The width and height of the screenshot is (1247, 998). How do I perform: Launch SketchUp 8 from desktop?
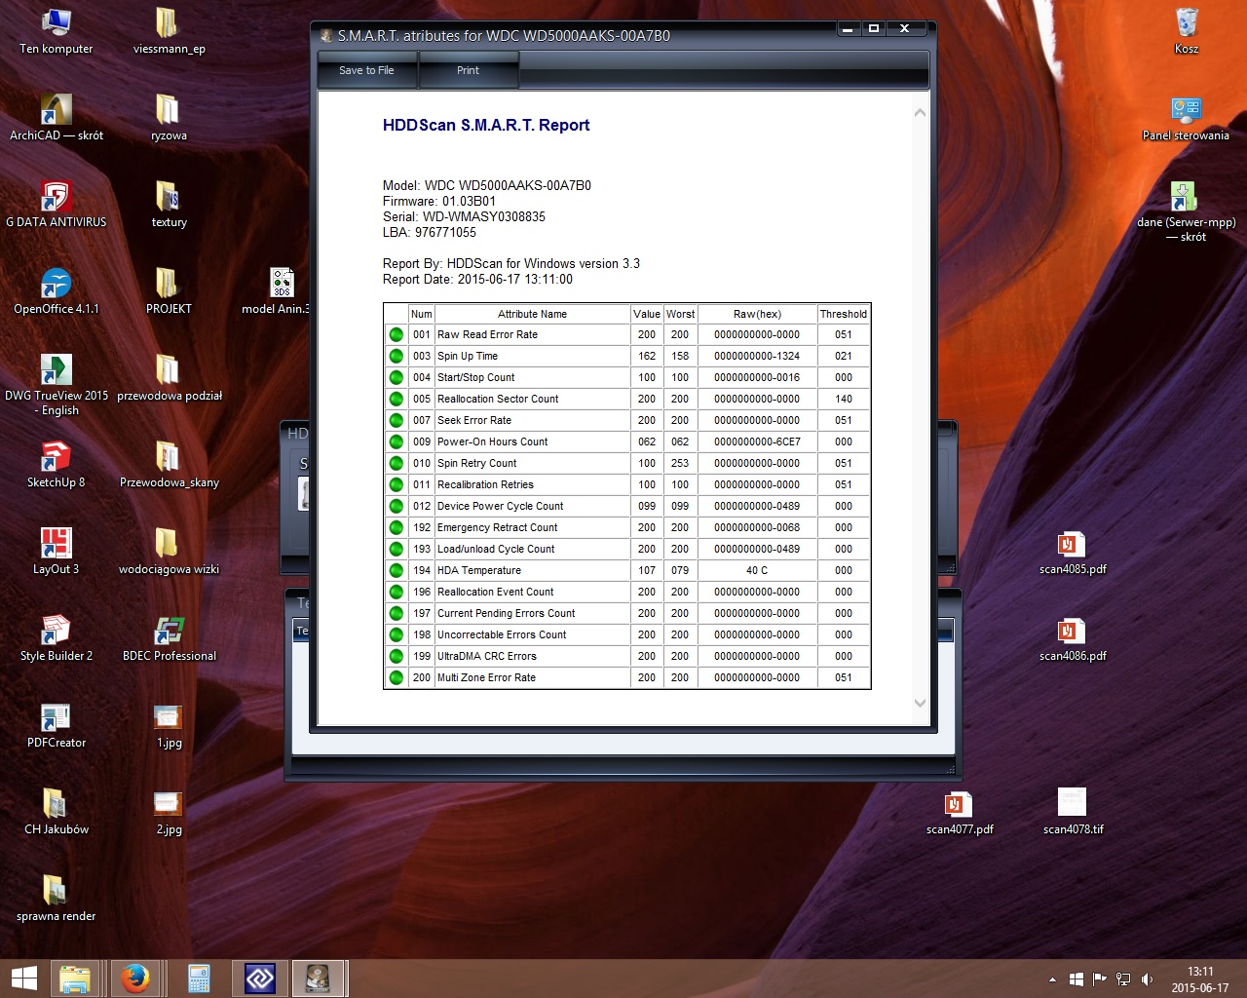pos(57,466)
